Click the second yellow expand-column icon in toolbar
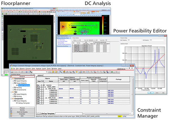Viewport: 169px width, 121px height. click(x=56, y=72)
